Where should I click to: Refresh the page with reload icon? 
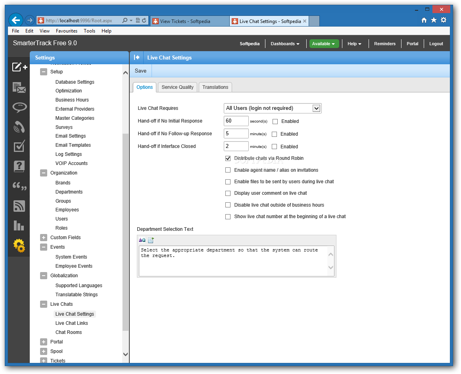pyautogui.click(x=144, y=20)
